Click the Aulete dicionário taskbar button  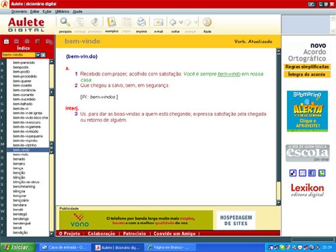118,247
